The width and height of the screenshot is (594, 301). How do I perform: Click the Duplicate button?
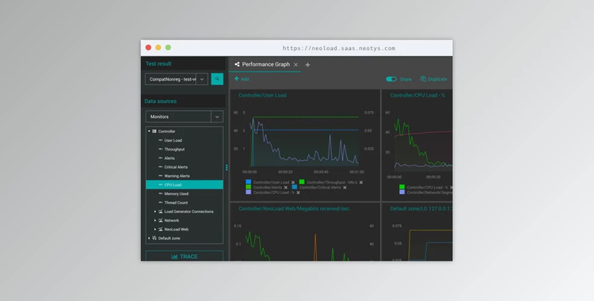pyautogui.click(x=434, y=79)
